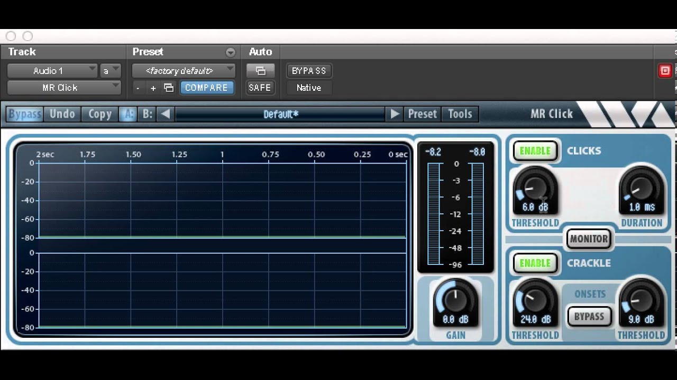Viewport: 677px width, 380px height.
Task: Click the red target button at top right
Action: (x=665, y=71)
